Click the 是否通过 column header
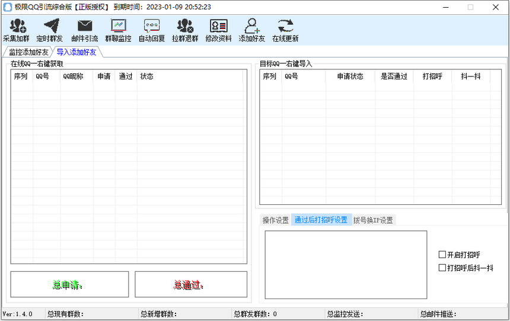This screenshot has width=510, height=321. (x=394, y=76)
